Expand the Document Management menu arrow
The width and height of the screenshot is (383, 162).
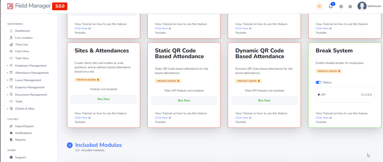tap(8, 95)
